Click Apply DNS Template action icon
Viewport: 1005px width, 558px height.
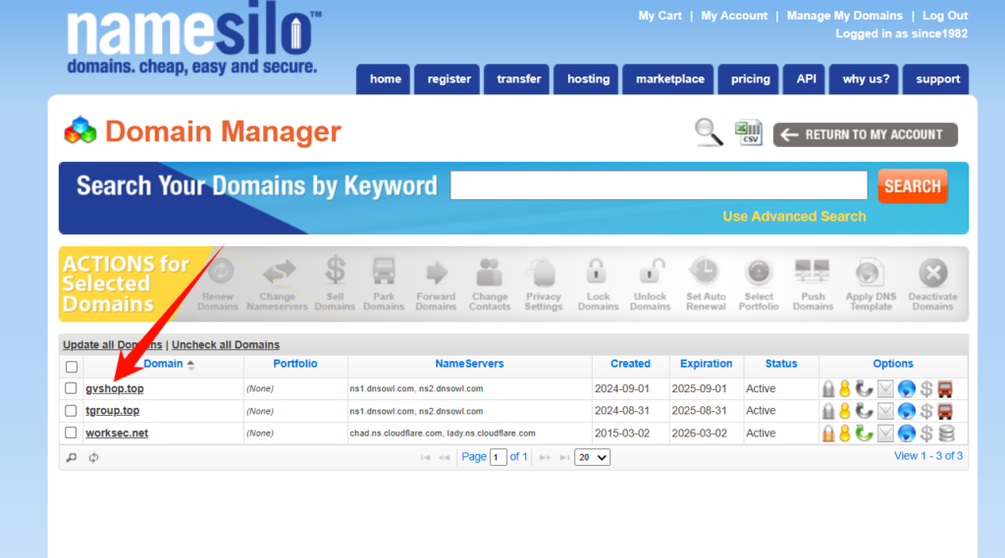pos(870,273)
